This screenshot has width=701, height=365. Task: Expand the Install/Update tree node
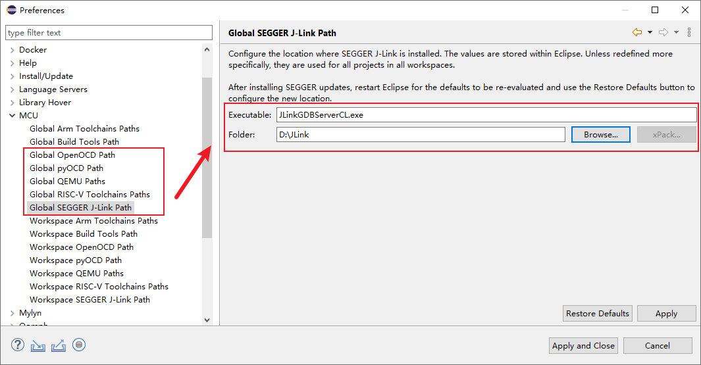click(12, 76)
